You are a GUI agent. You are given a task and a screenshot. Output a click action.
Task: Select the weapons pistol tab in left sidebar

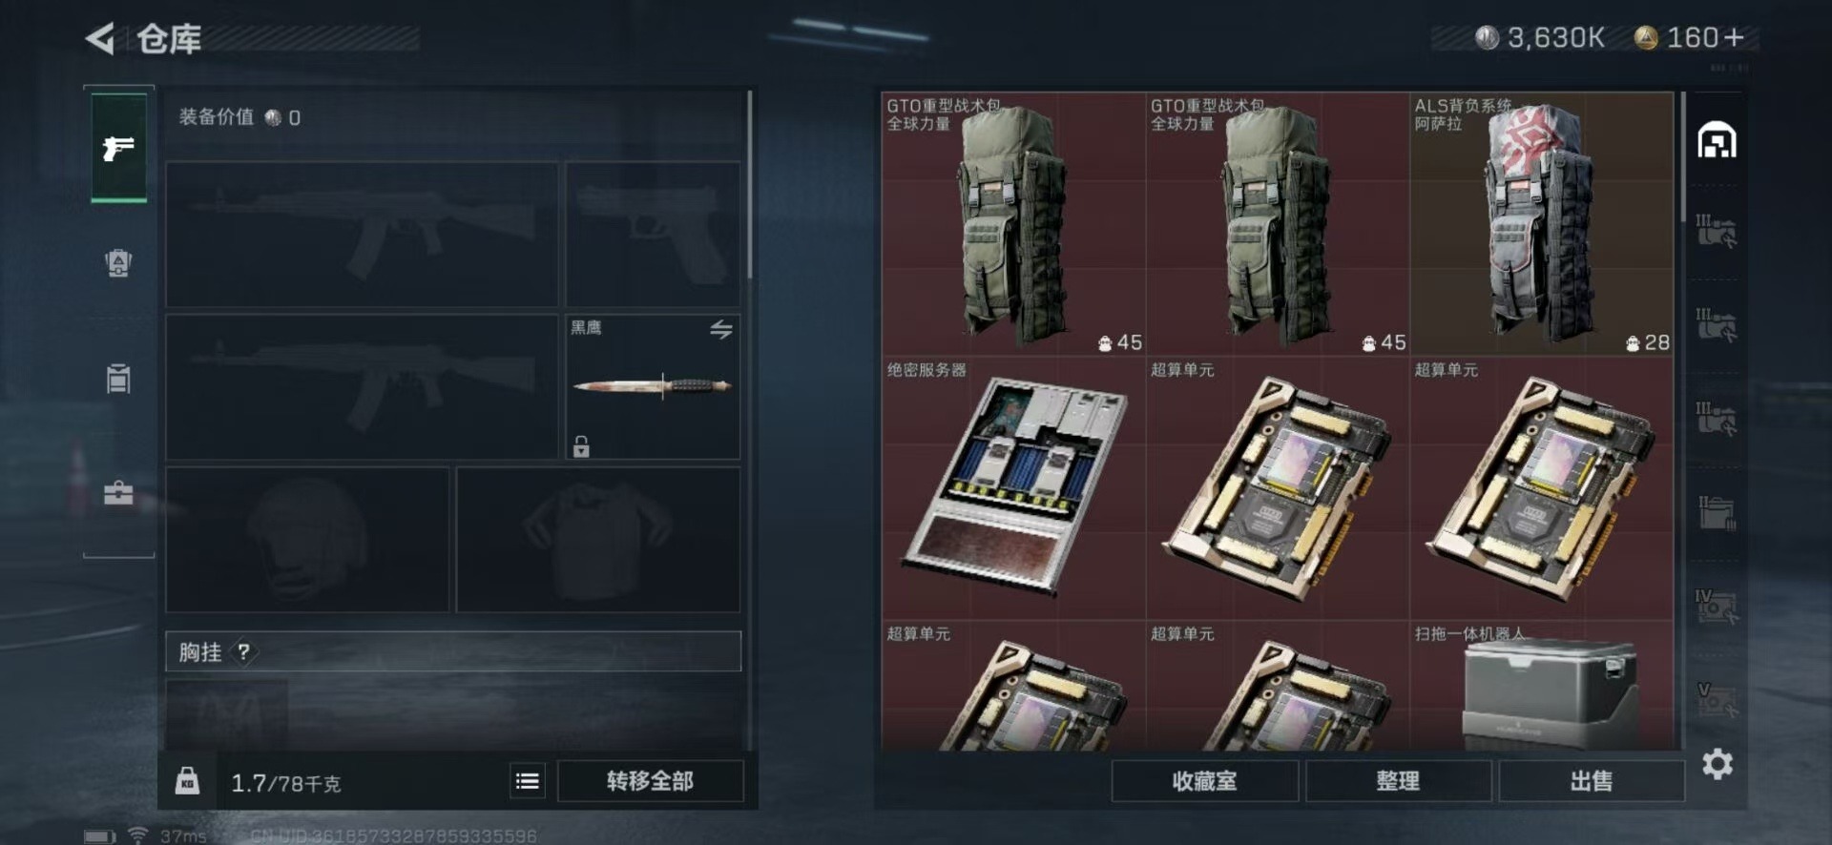(118, 148)
